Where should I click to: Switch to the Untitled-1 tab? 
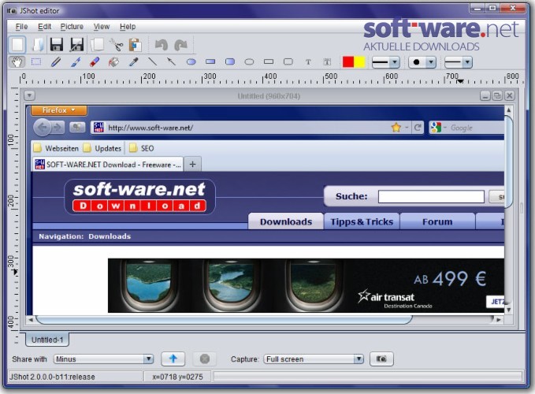click(x=47, y=340)
